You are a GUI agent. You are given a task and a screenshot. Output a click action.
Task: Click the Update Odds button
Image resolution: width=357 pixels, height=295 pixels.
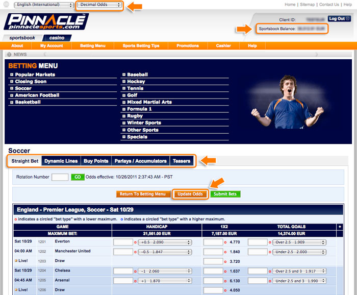(x=190, y=194)
